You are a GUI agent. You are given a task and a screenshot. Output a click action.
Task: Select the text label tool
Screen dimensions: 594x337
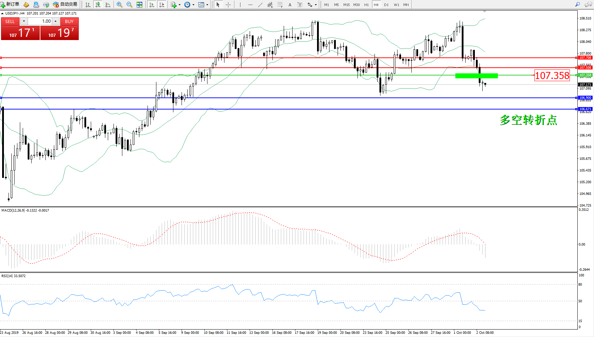click(x=290, y=5)
